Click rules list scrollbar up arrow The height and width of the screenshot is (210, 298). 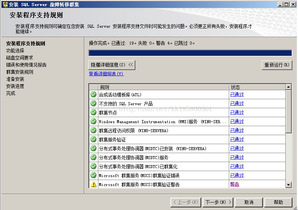click(x=289, y=87)
